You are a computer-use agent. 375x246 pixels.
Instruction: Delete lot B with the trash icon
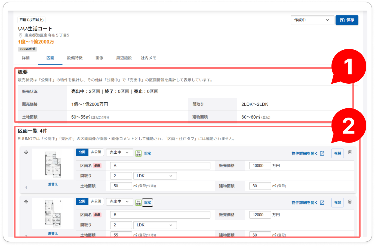pos(350,201)
